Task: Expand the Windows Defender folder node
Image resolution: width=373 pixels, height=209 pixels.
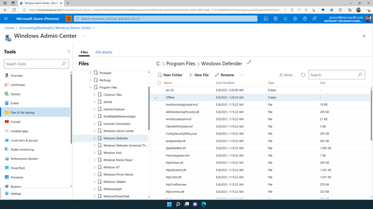Action: 94,138
